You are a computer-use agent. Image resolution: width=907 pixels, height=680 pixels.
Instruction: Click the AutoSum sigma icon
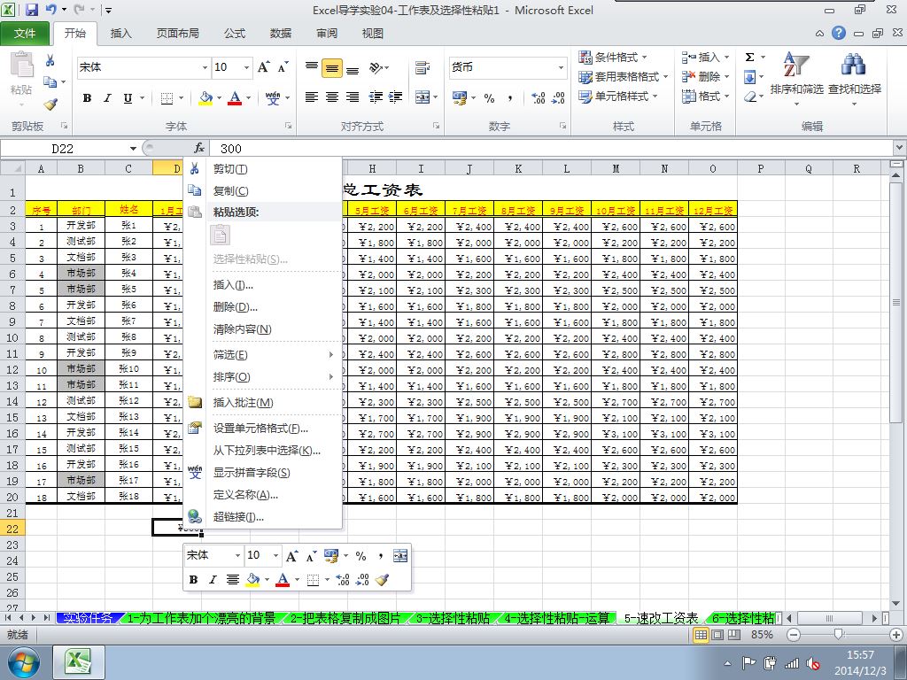point(749,58)
